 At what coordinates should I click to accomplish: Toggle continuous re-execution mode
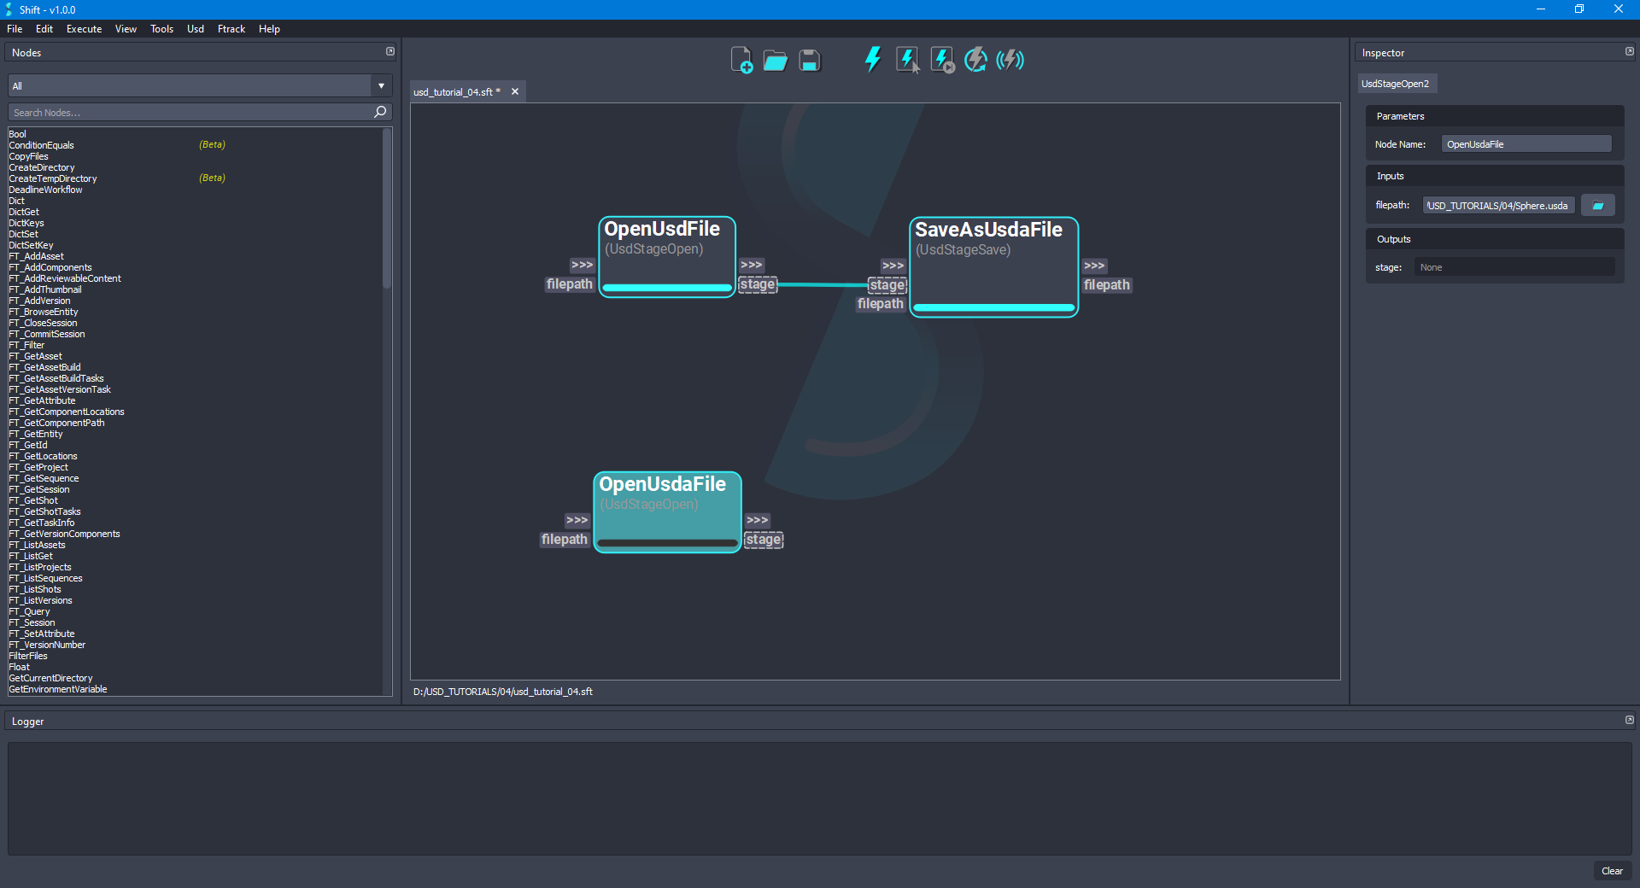tap(975, 60)
